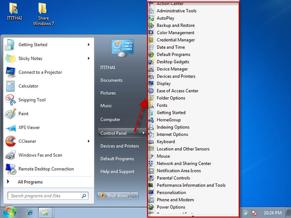Open Network and Sharing Center entry
Image resolution: width=291 pixels, height=218 pixels.
pyautogui.click(x=184, y=164)
